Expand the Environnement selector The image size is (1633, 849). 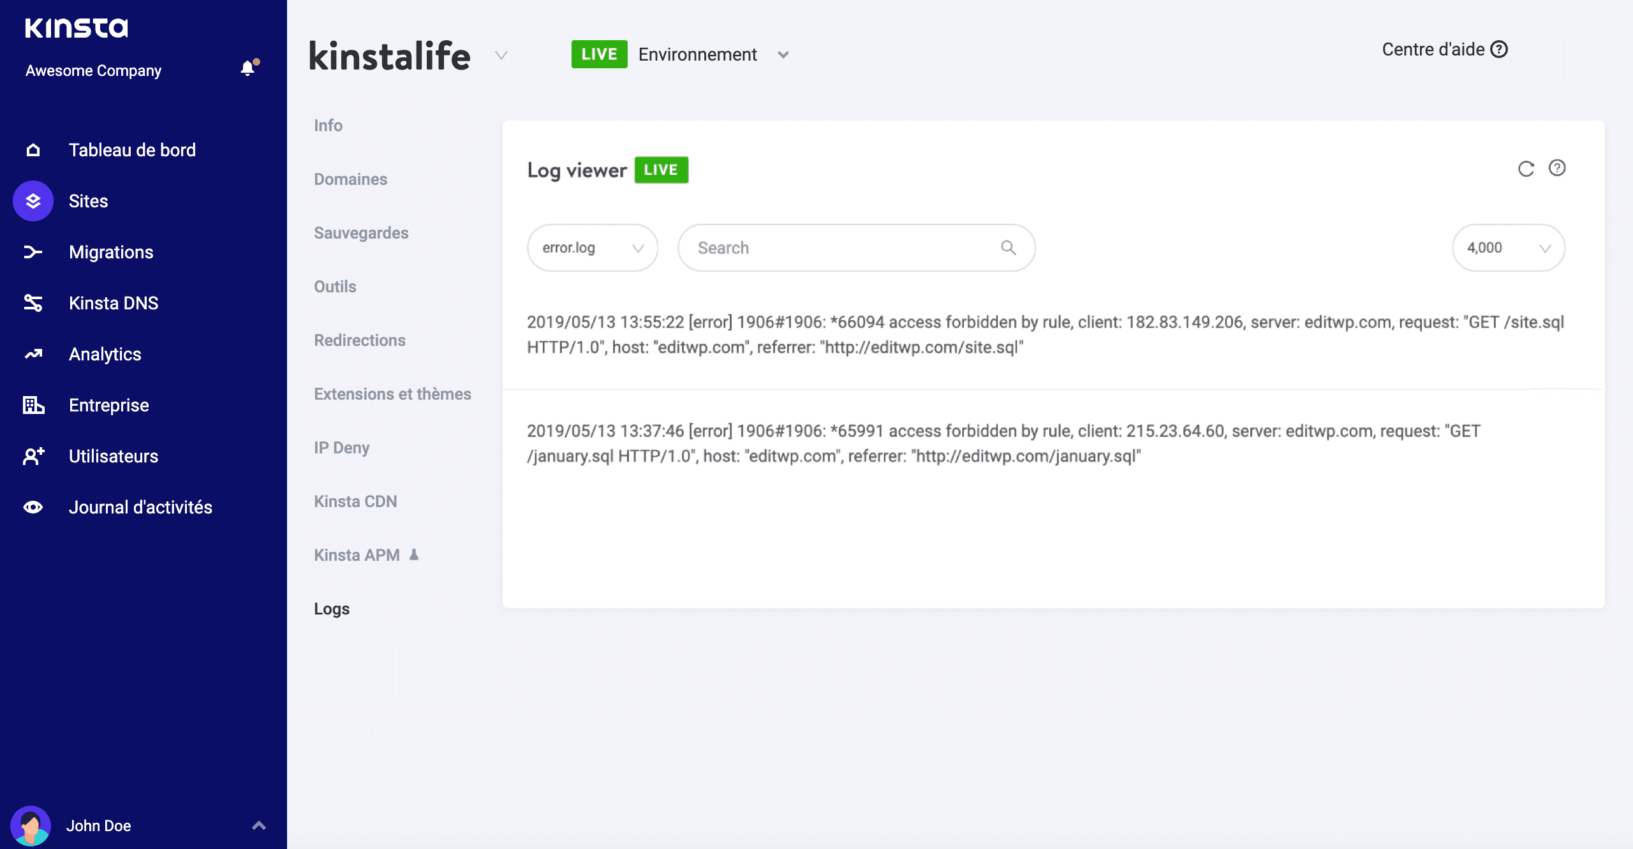[x=783, y=55]
